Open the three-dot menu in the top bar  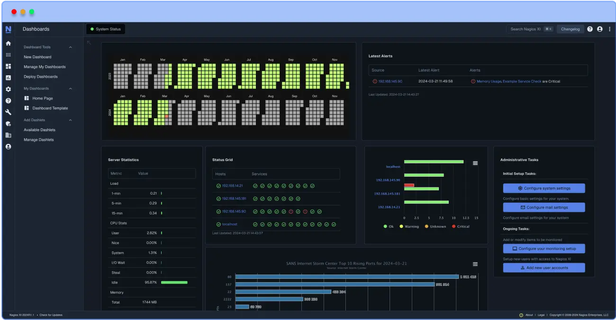[x=610, y=29]
